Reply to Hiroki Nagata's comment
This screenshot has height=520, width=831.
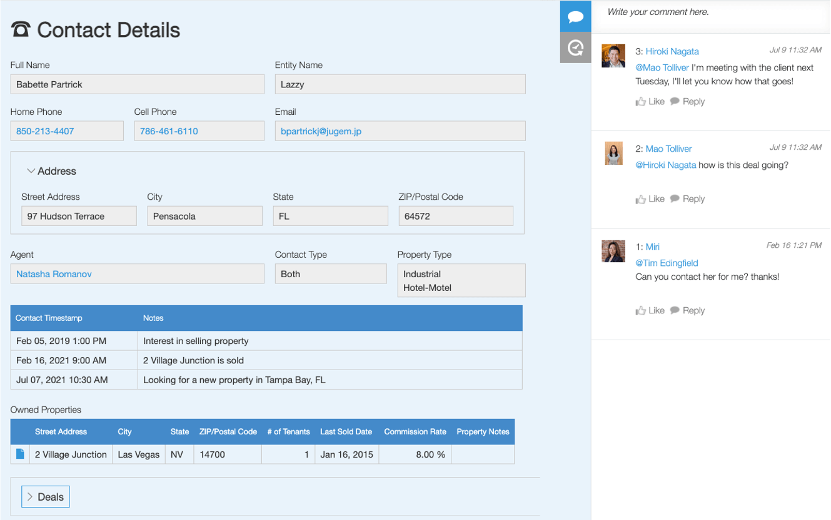point(688,101)
